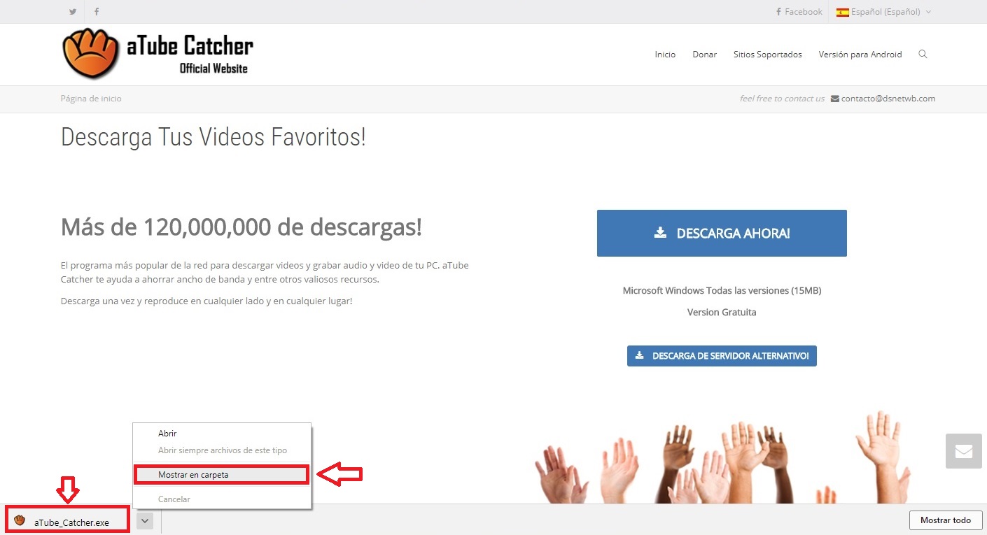Click the download arrow icon in DESCARGA AHORA
This screenshot has height=535, width=987.
point(660,233)
